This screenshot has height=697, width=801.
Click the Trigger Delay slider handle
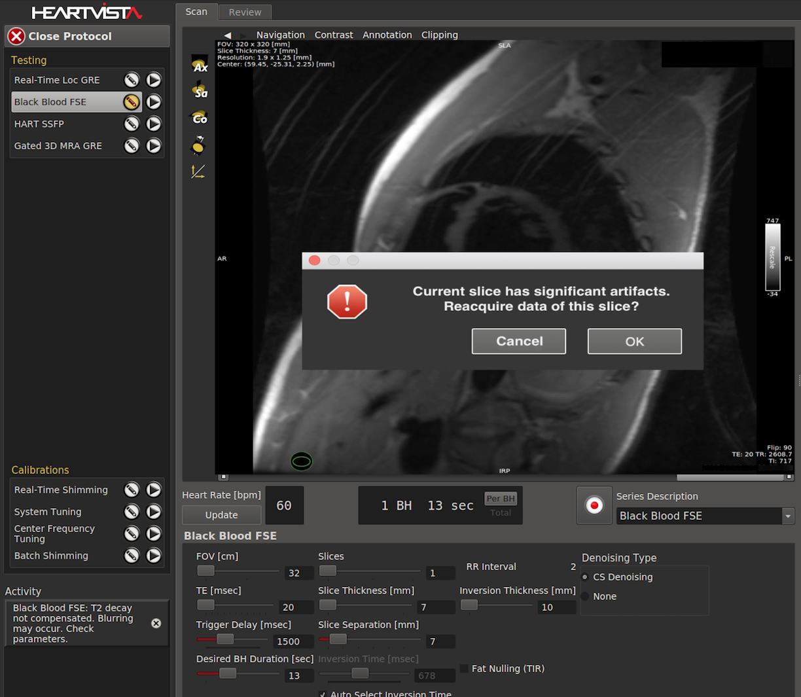click(224, 639)
